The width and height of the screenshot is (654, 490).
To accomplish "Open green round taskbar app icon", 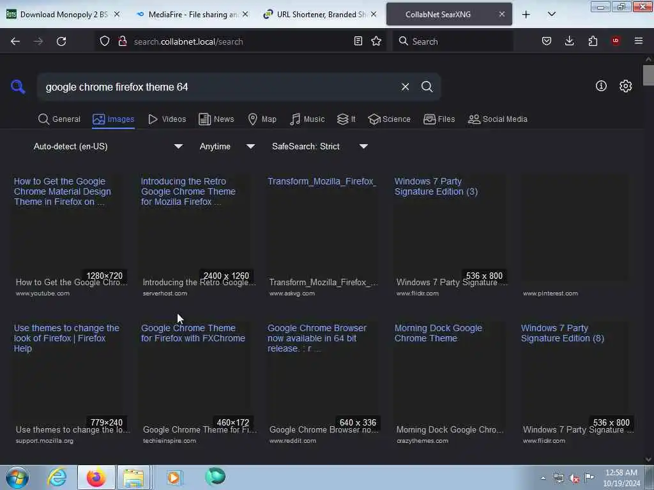I will point(215,477).
